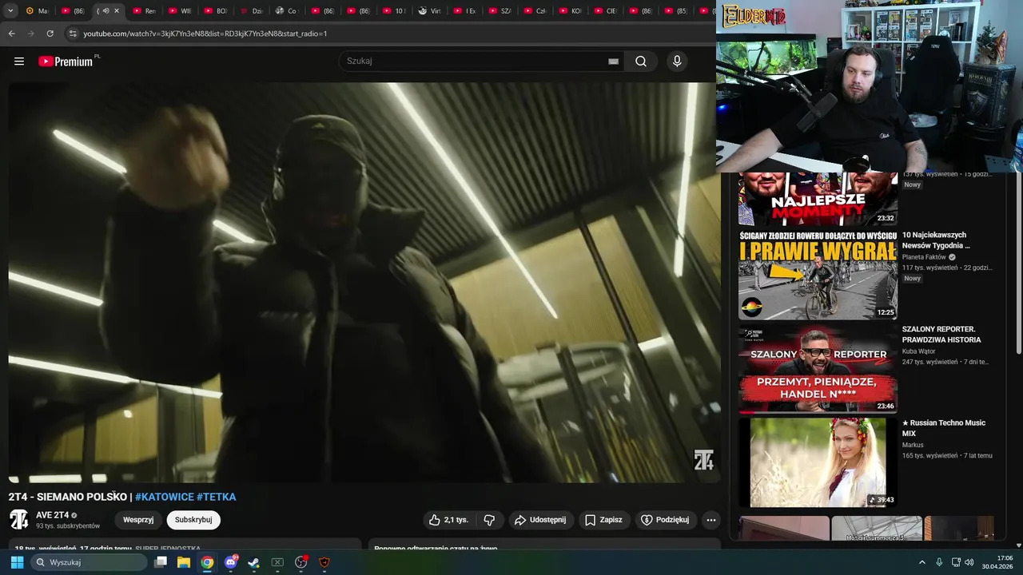Viewport: 1023px width, 575px height.
Task: Open on-screen keyboard icon in search box
Action: pyautogui.click(x=613, y=61)
